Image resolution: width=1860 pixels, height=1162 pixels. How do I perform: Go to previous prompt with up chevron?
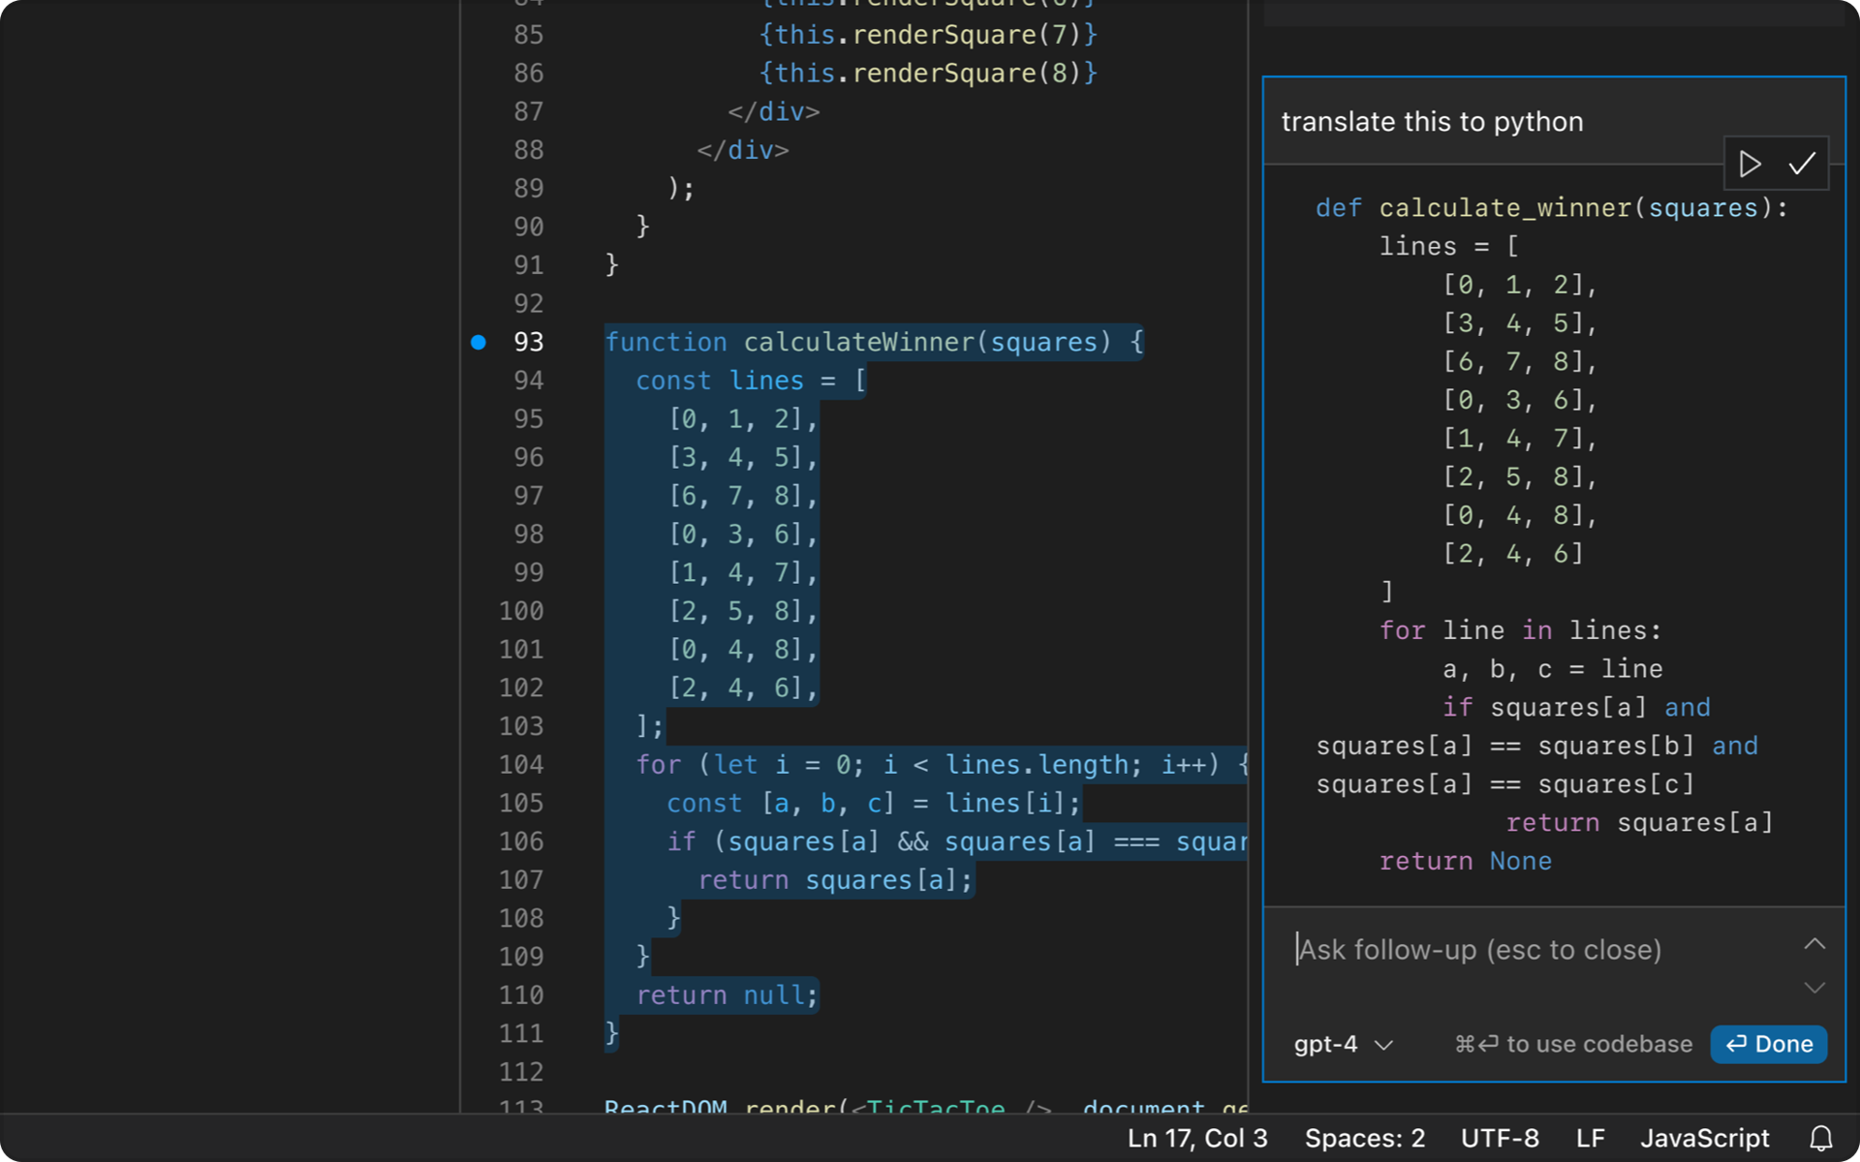click(x=1814, y=943)
